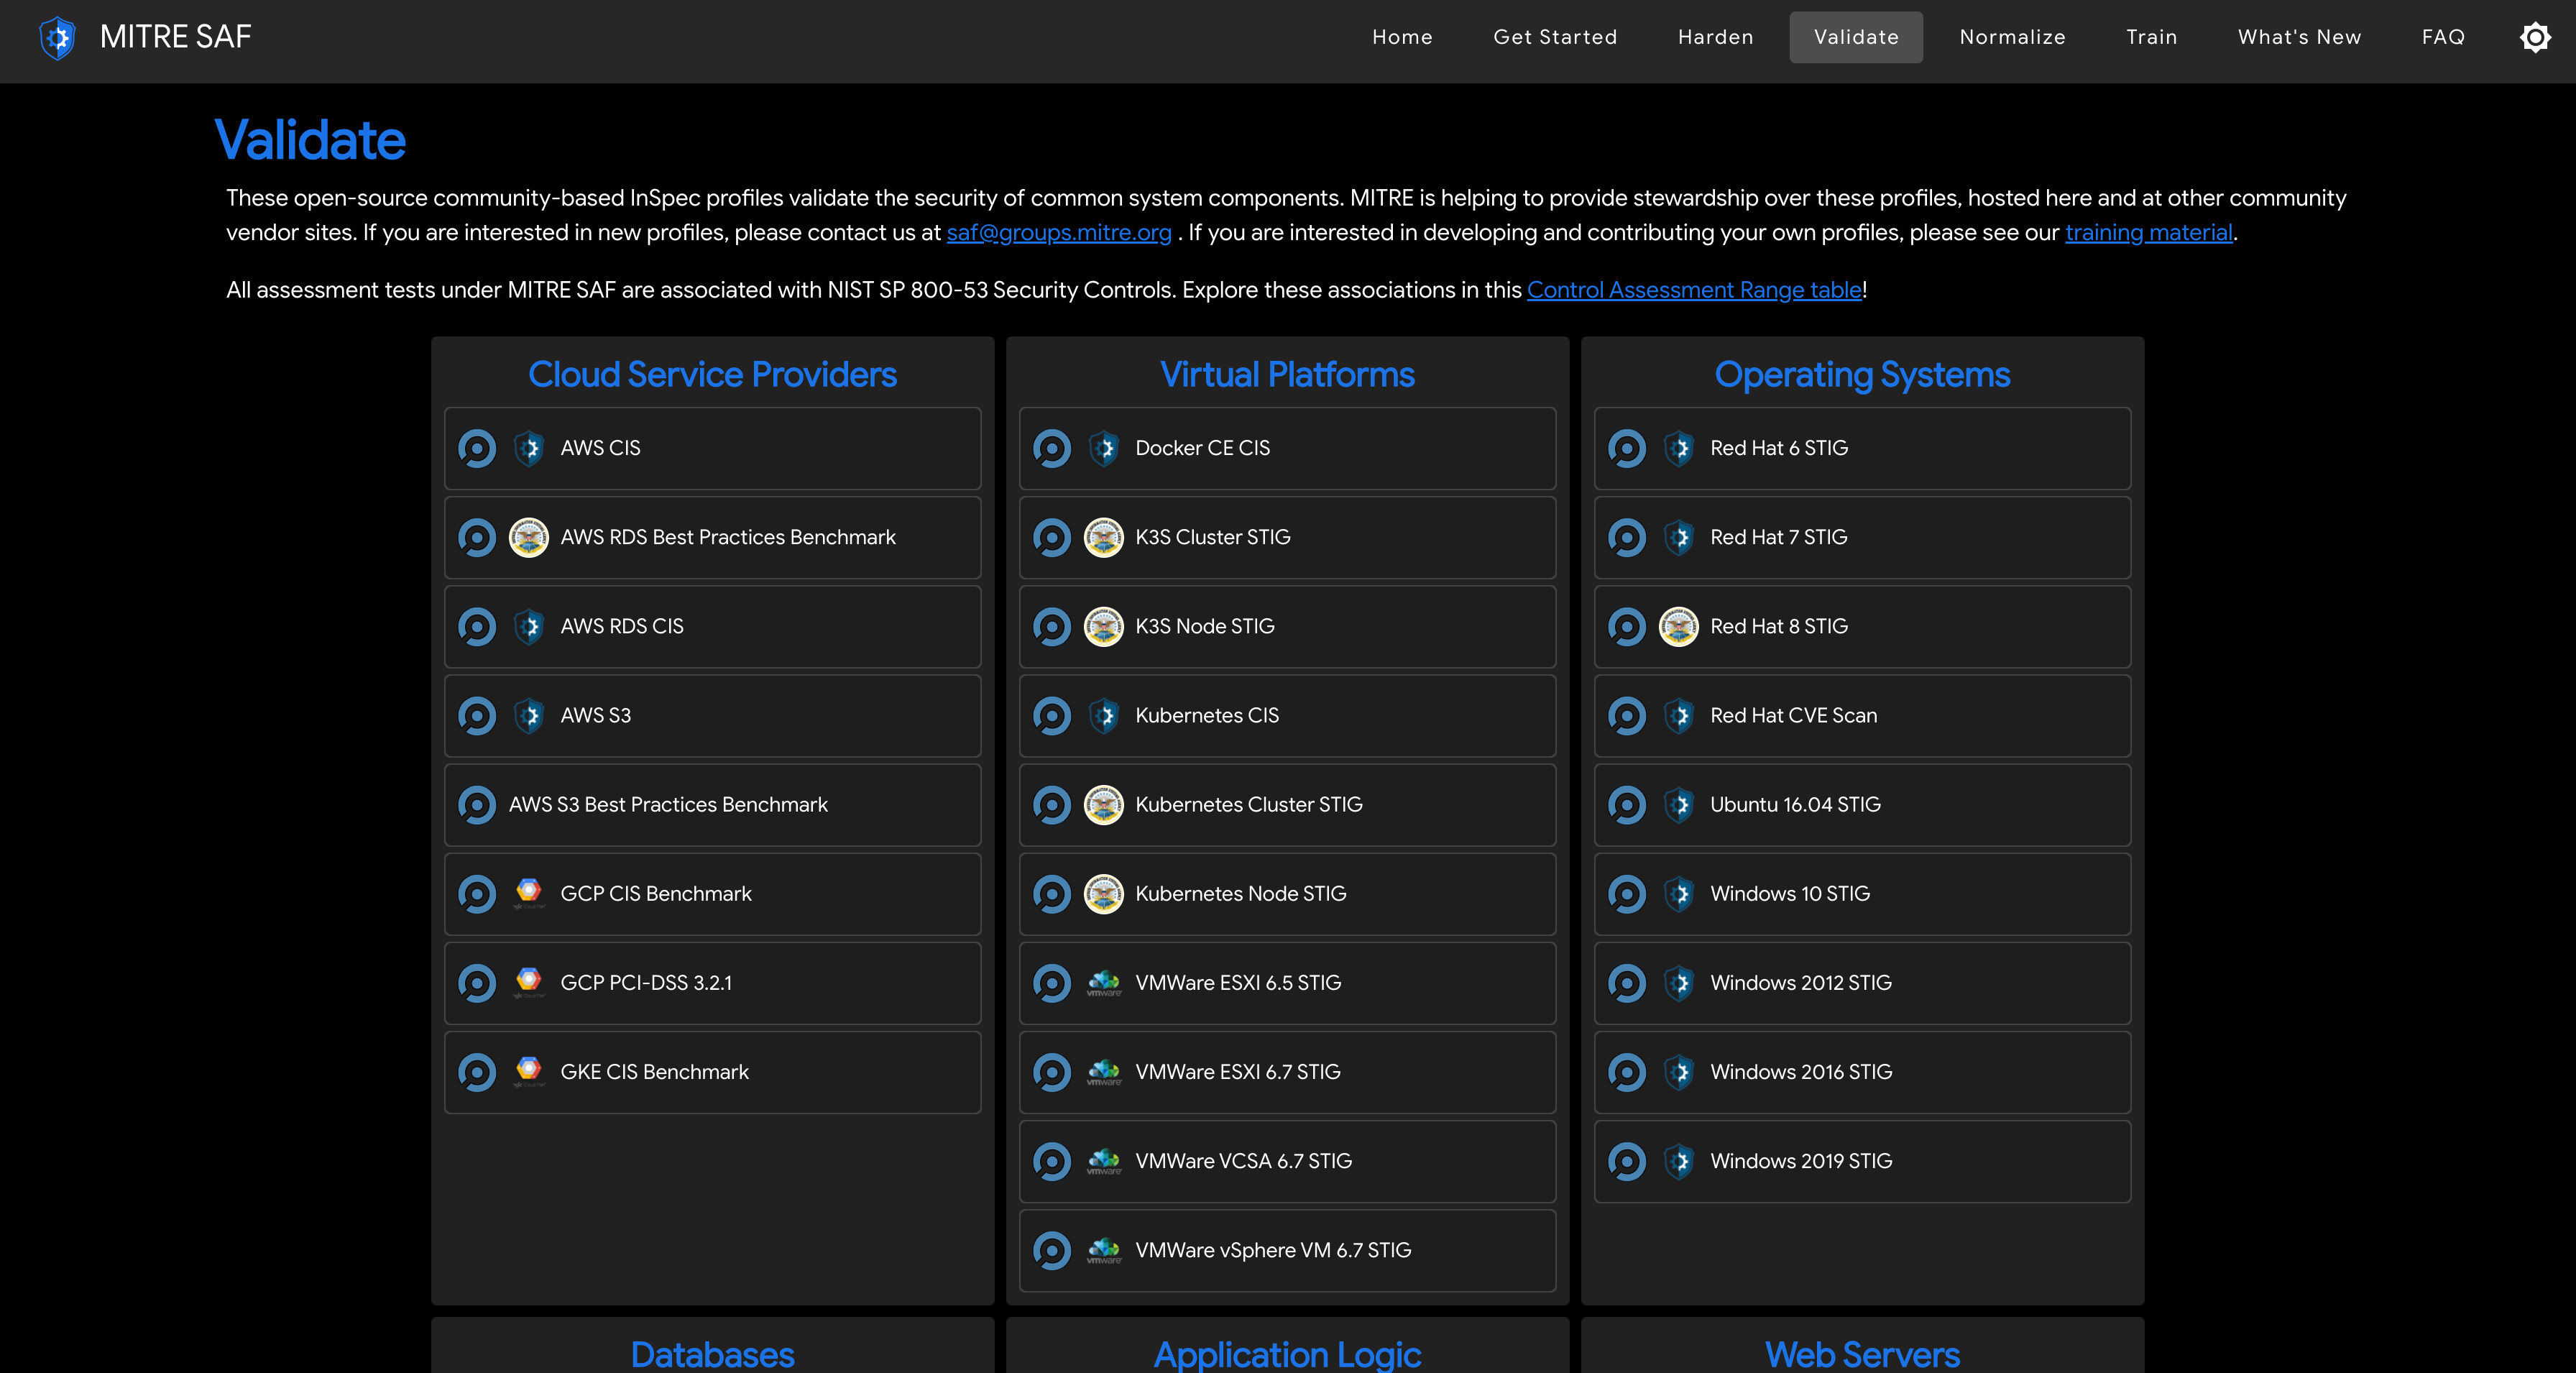Click Google Cloud icon beside GKE CIS Benchmark
This screenshot has height=1373, width=2576.
tap(529, 1071)
